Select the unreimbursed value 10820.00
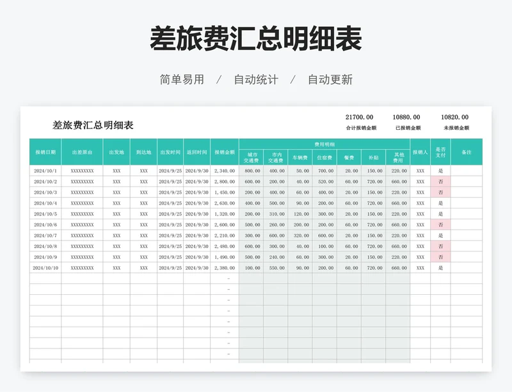Viewport: 512px width, 392px height. coord(455,117)
